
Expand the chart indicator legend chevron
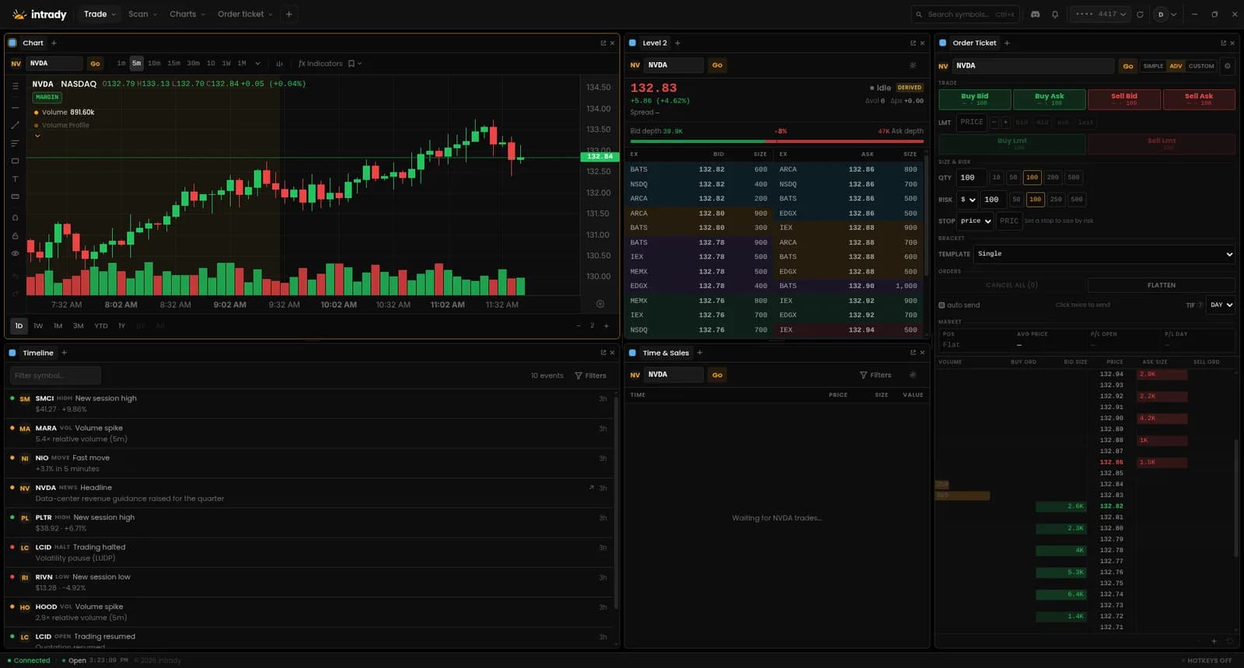[37, 136]
